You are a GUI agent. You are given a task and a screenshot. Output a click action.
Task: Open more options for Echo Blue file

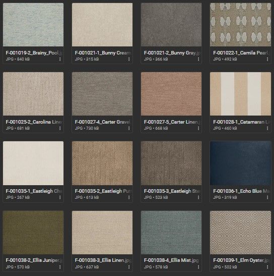267,197
